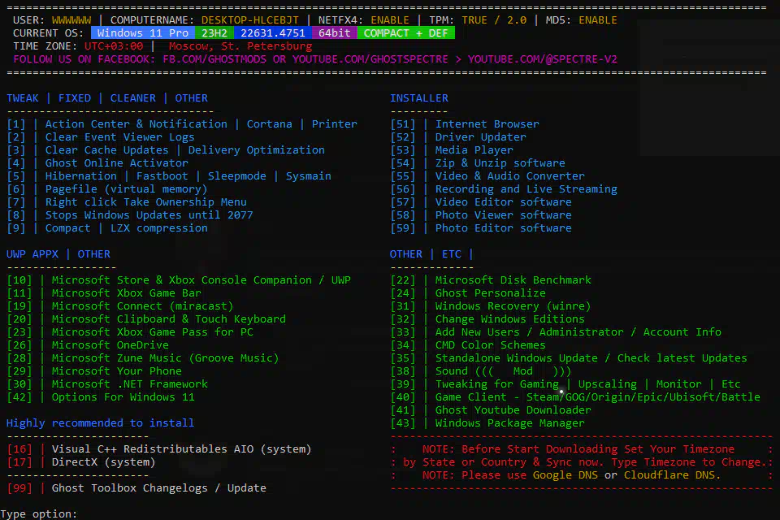Click 'Highly recommended to install' heading
The image size is (780, 520).
pyautogui.click(x=101, y=422)
